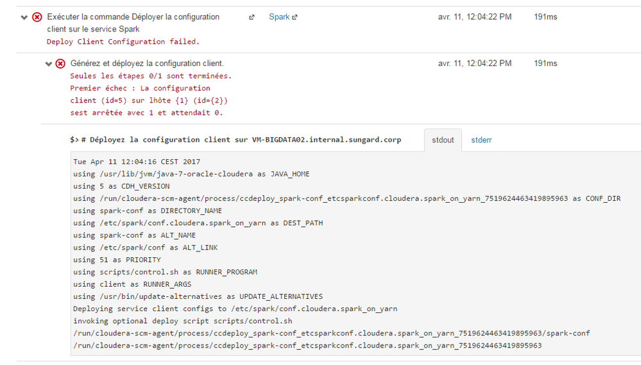Click red error icon beside Générez et déployez
Image resolution: width=641 pixels, height=365 pixels.
pos(60,64)
